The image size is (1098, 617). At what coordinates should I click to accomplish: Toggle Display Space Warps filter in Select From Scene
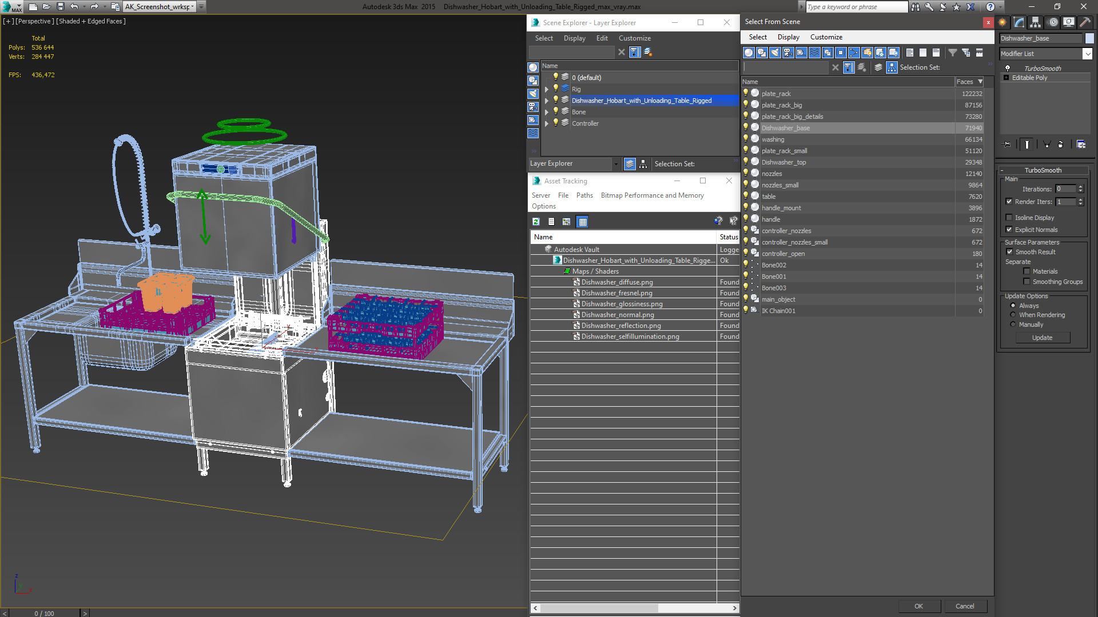(814, 53)
